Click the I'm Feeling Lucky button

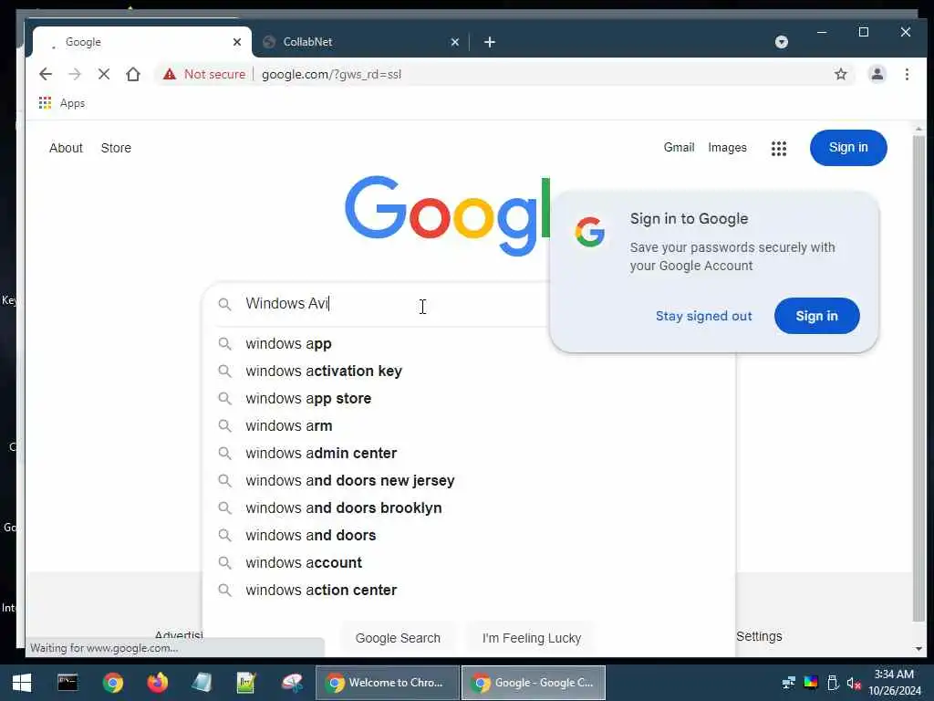532,638
